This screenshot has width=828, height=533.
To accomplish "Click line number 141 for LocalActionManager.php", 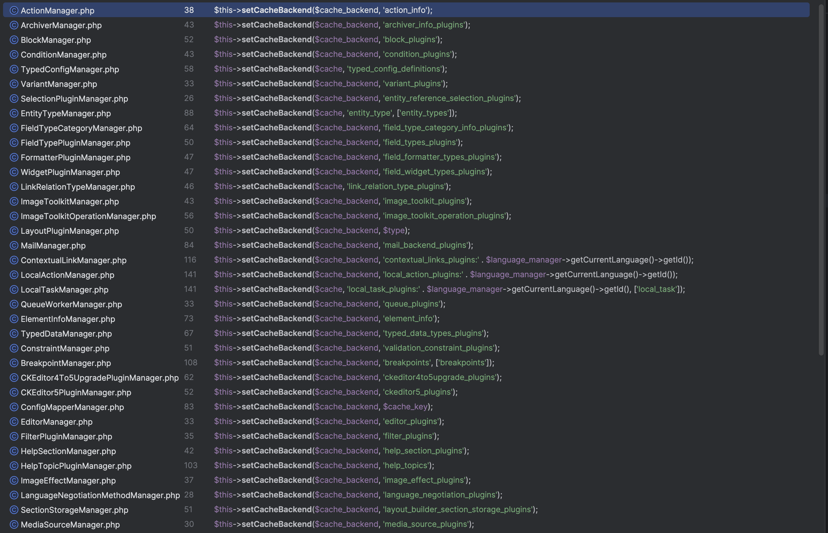I will pos(190,274).
